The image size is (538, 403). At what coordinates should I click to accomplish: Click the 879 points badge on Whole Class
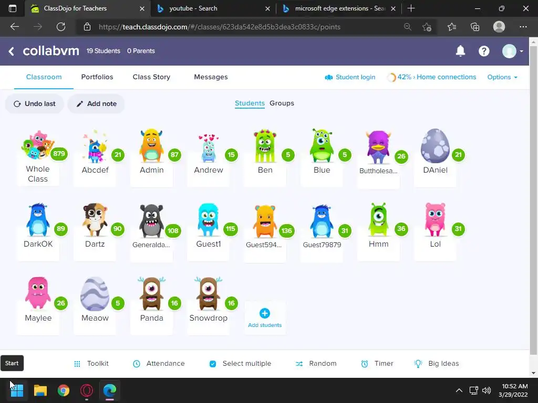tap(59, 154)
